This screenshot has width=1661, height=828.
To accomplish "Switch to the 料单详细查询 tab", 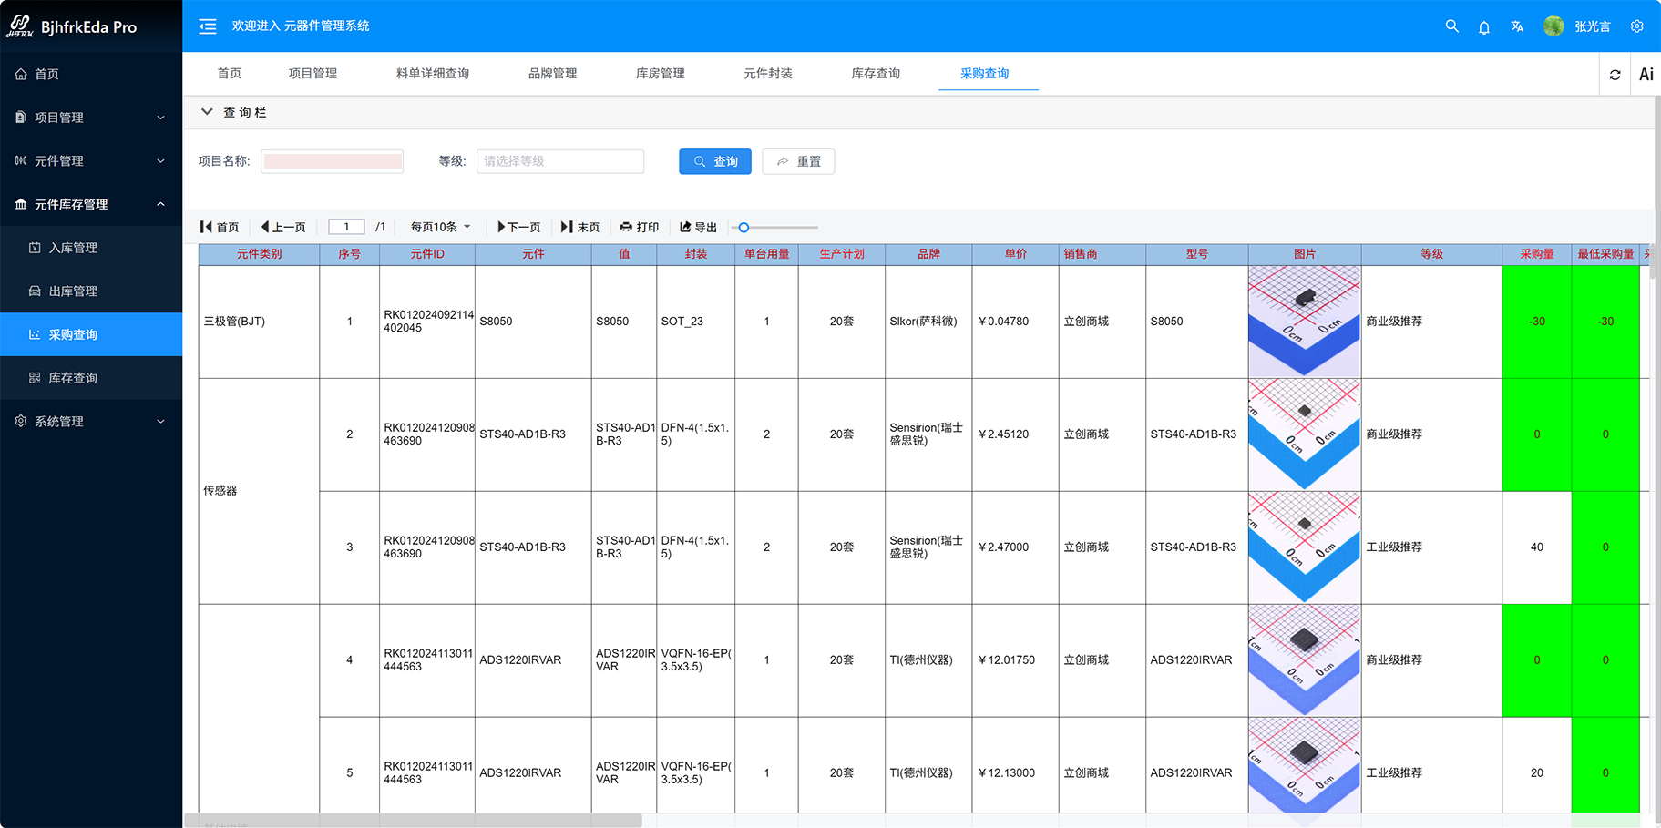I will pyautogui.click(x=433, y=74).
